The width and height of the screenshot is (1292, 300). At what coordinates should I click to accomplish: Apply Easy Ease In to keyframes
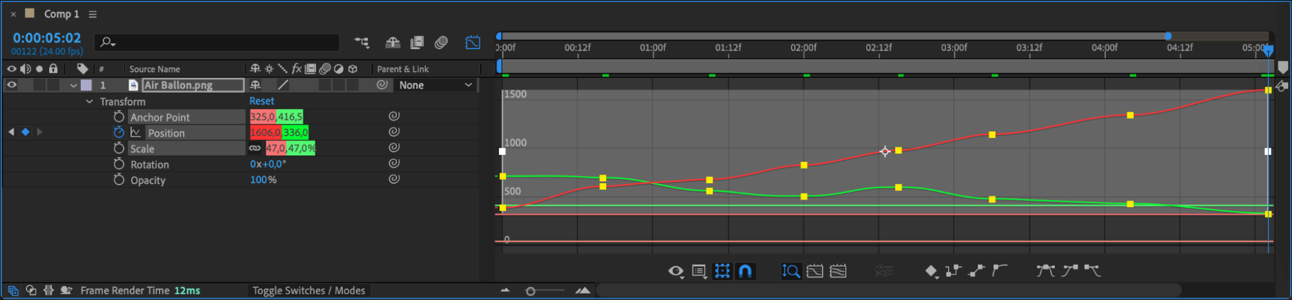tap(1070, 271)
